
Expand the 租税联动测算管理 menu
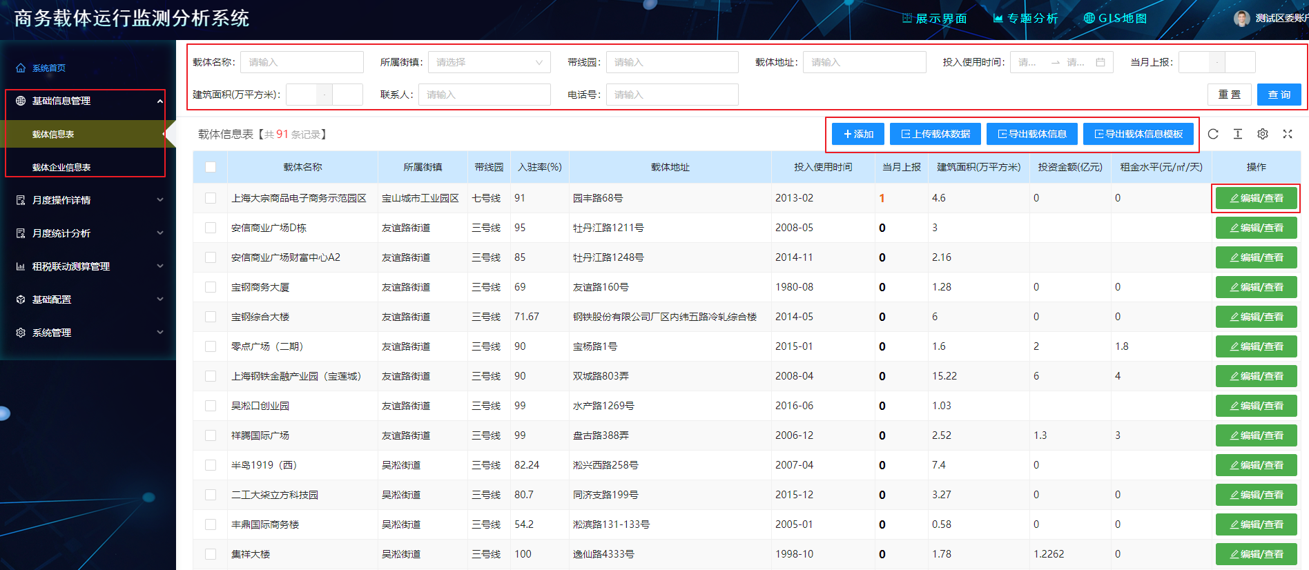pyautogui.click(x=90, y=266)
